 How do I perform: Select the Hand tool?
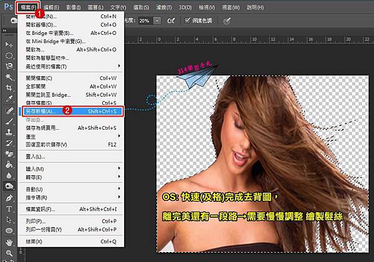tap(9, 243)
